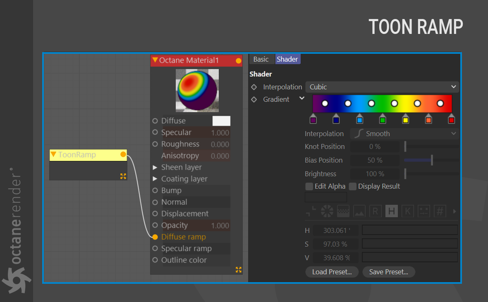The width and height of the screenshot is (488, 302).
Task: Expand the Sheen layer section
Action: click(x=155, y=168)
